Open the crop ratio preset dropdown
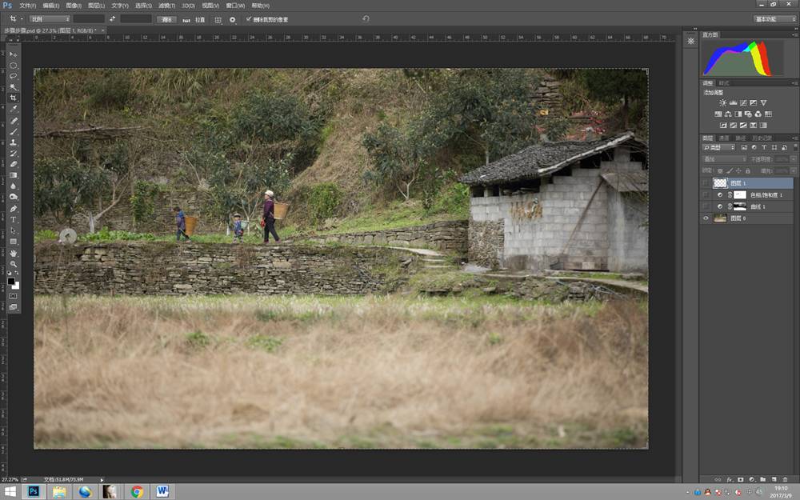Viewport: 800px width, 500px height. tap(50, 18)
